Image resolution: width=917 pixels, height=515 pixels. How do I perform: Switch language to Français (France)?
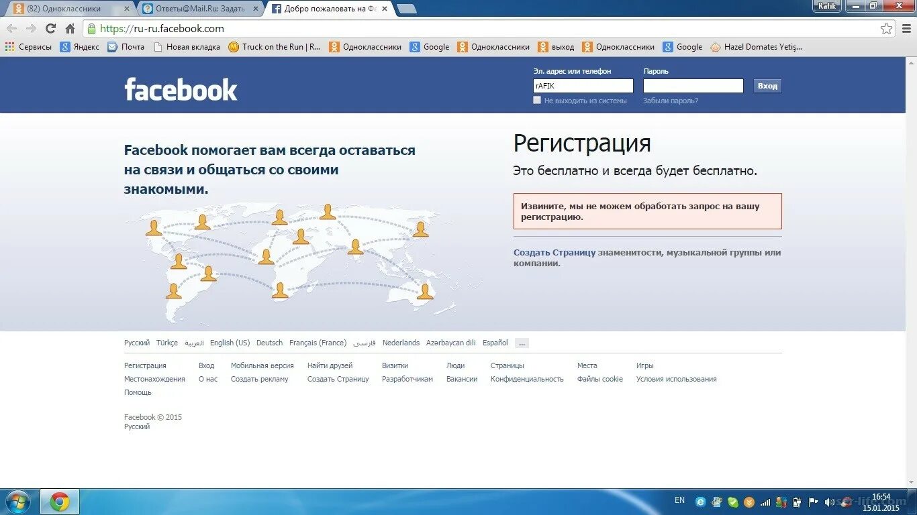point(318,343)
